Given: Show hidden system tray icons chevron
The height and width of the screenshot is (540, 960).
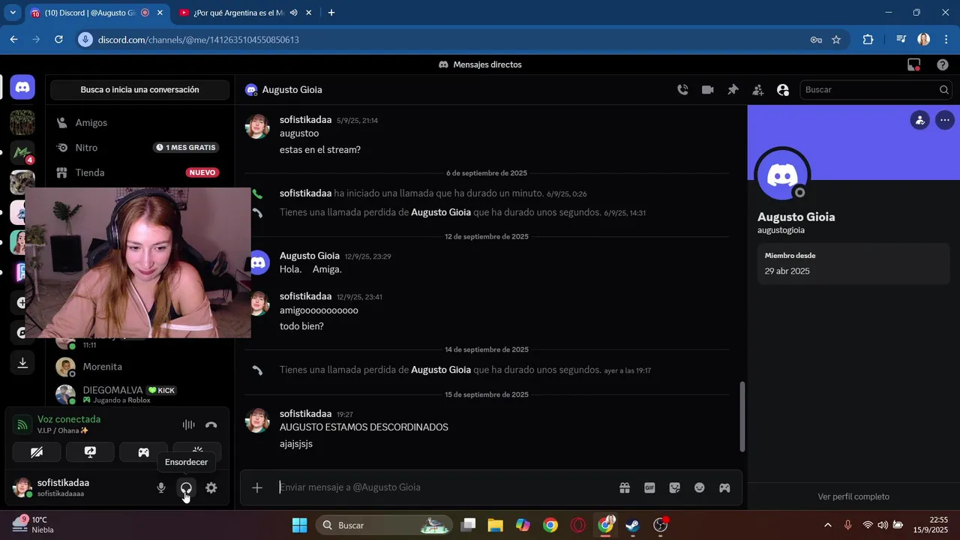Looking at the screenshot, I should [x=827, y=525].
